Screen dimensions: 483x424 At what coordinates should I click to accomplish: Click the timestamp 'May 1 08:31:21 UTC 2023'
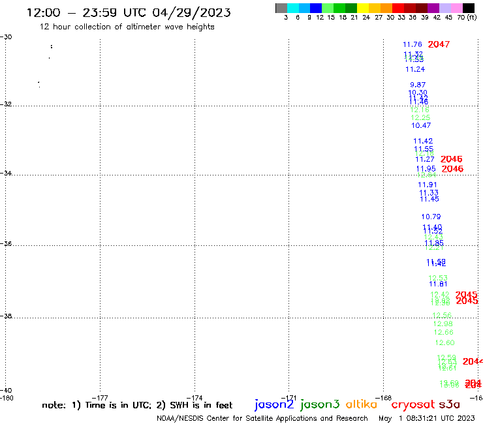427,418
